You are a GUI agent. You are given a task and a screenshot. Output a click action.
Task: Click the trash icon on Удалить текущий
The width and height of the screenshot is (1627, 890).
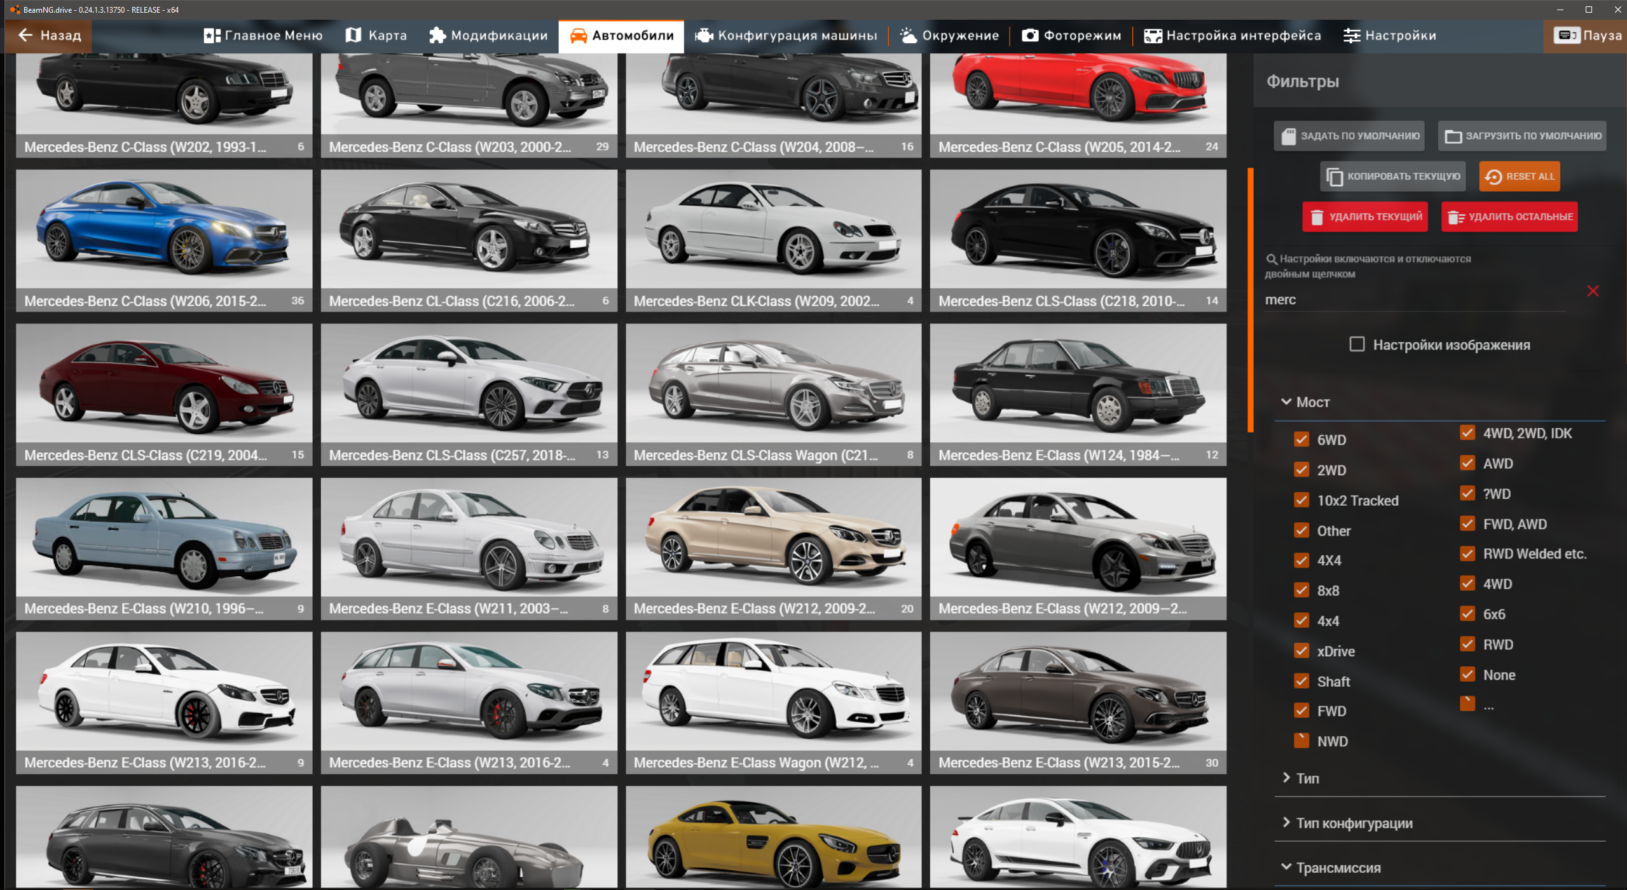coord(1317,217)
